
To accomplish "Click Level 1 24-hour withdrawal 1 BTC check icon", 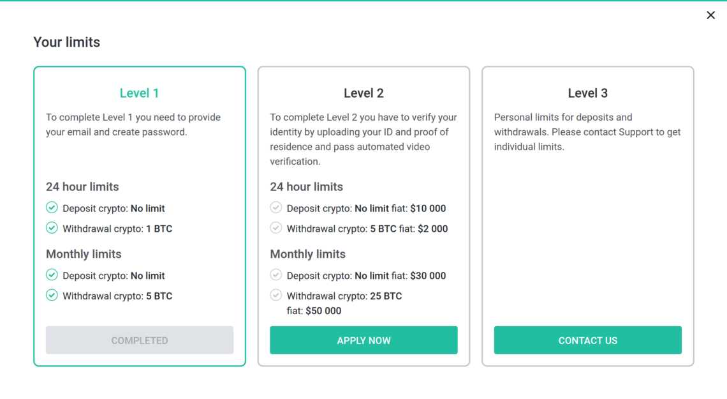I will click(52, 229).
